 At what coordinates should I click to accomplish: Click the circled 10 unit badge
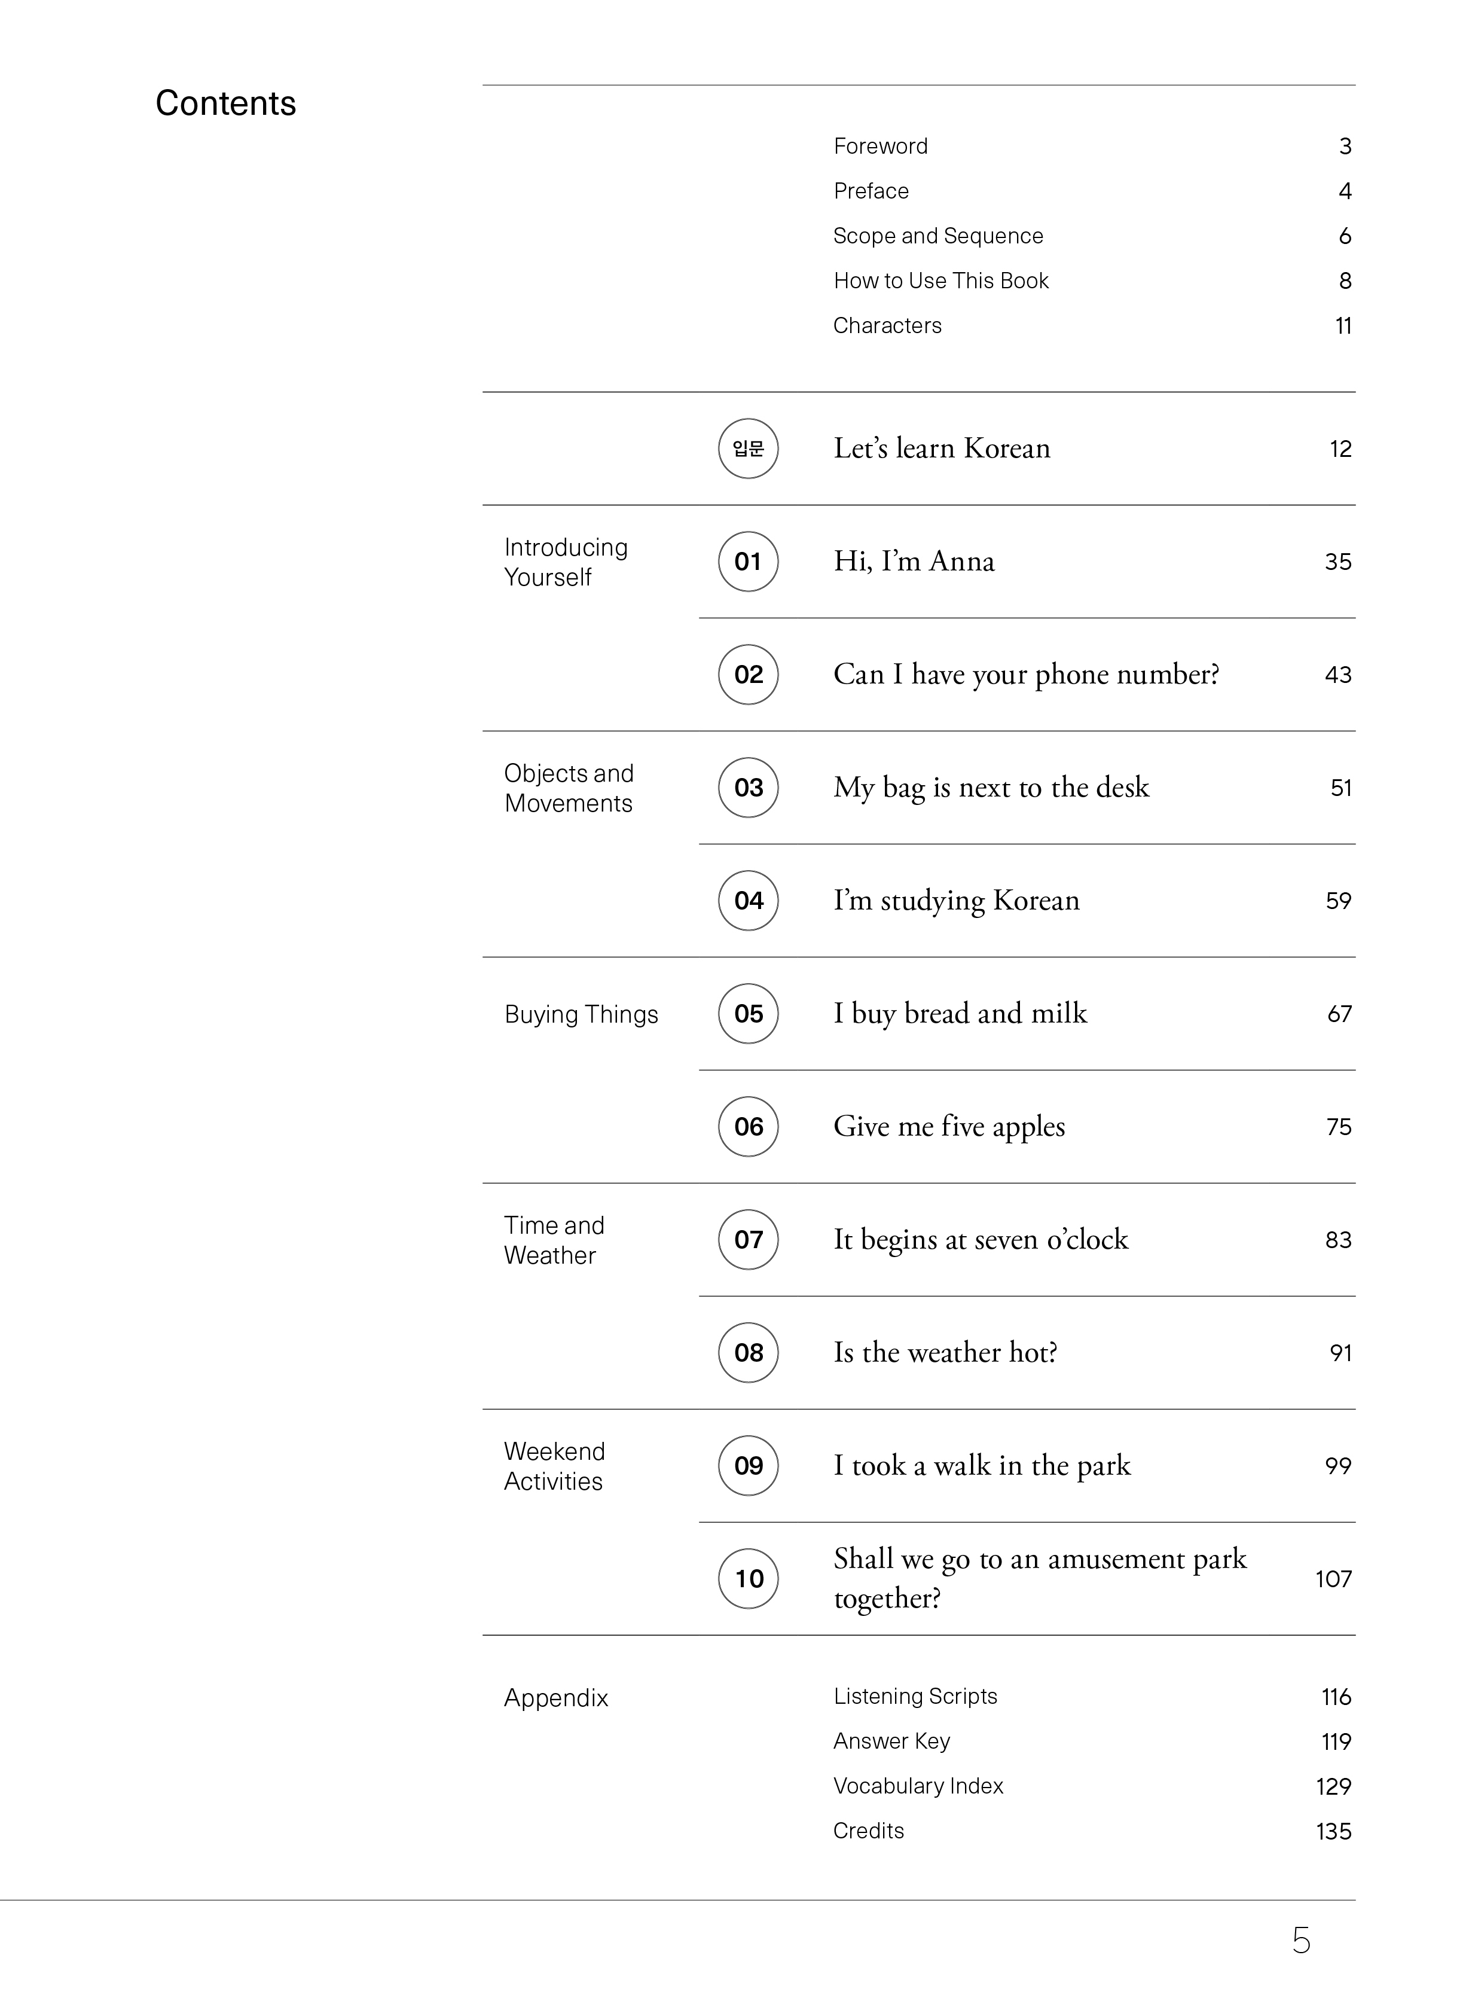pos(748,1578)
